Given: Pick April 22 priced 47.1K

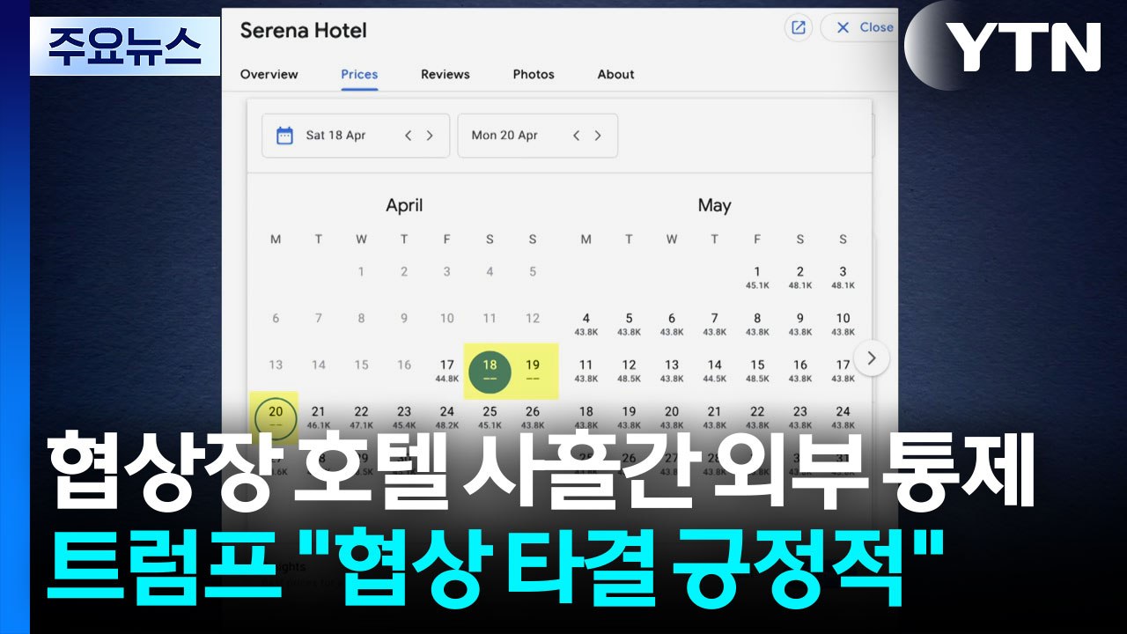Looking at the screenshot, I should [361, 417].
